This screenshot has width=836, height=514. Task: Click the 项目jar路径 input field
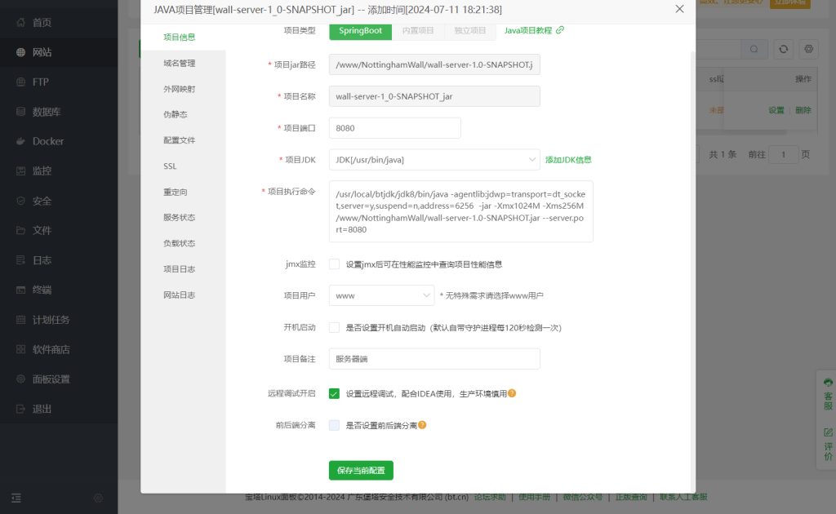coord(434,64)
